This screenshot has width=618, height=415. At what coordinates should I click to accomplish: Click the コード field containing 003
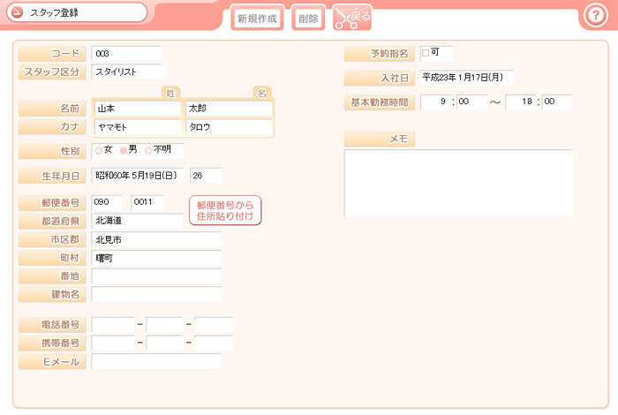126,54
